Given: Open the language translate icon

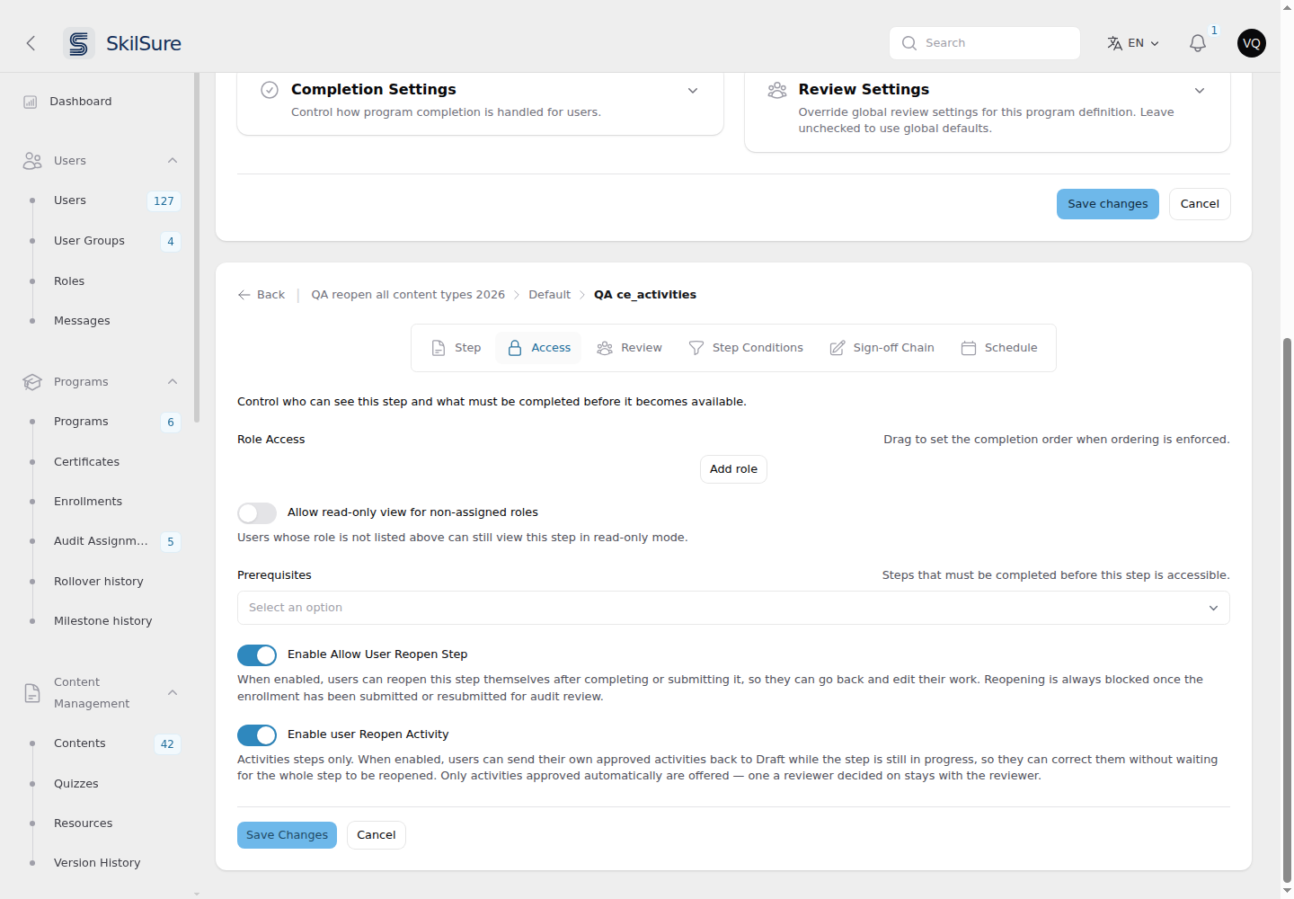Looking at the screenshot, I should click(1114, 43).
